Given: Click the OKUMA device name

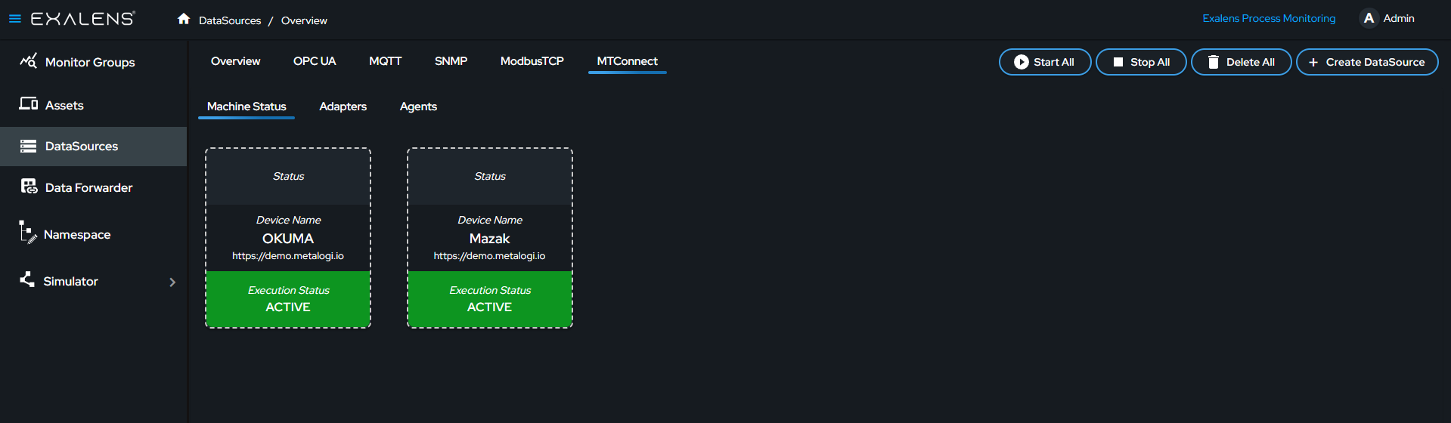Looking at the screenshot, I should pos(288,239).
